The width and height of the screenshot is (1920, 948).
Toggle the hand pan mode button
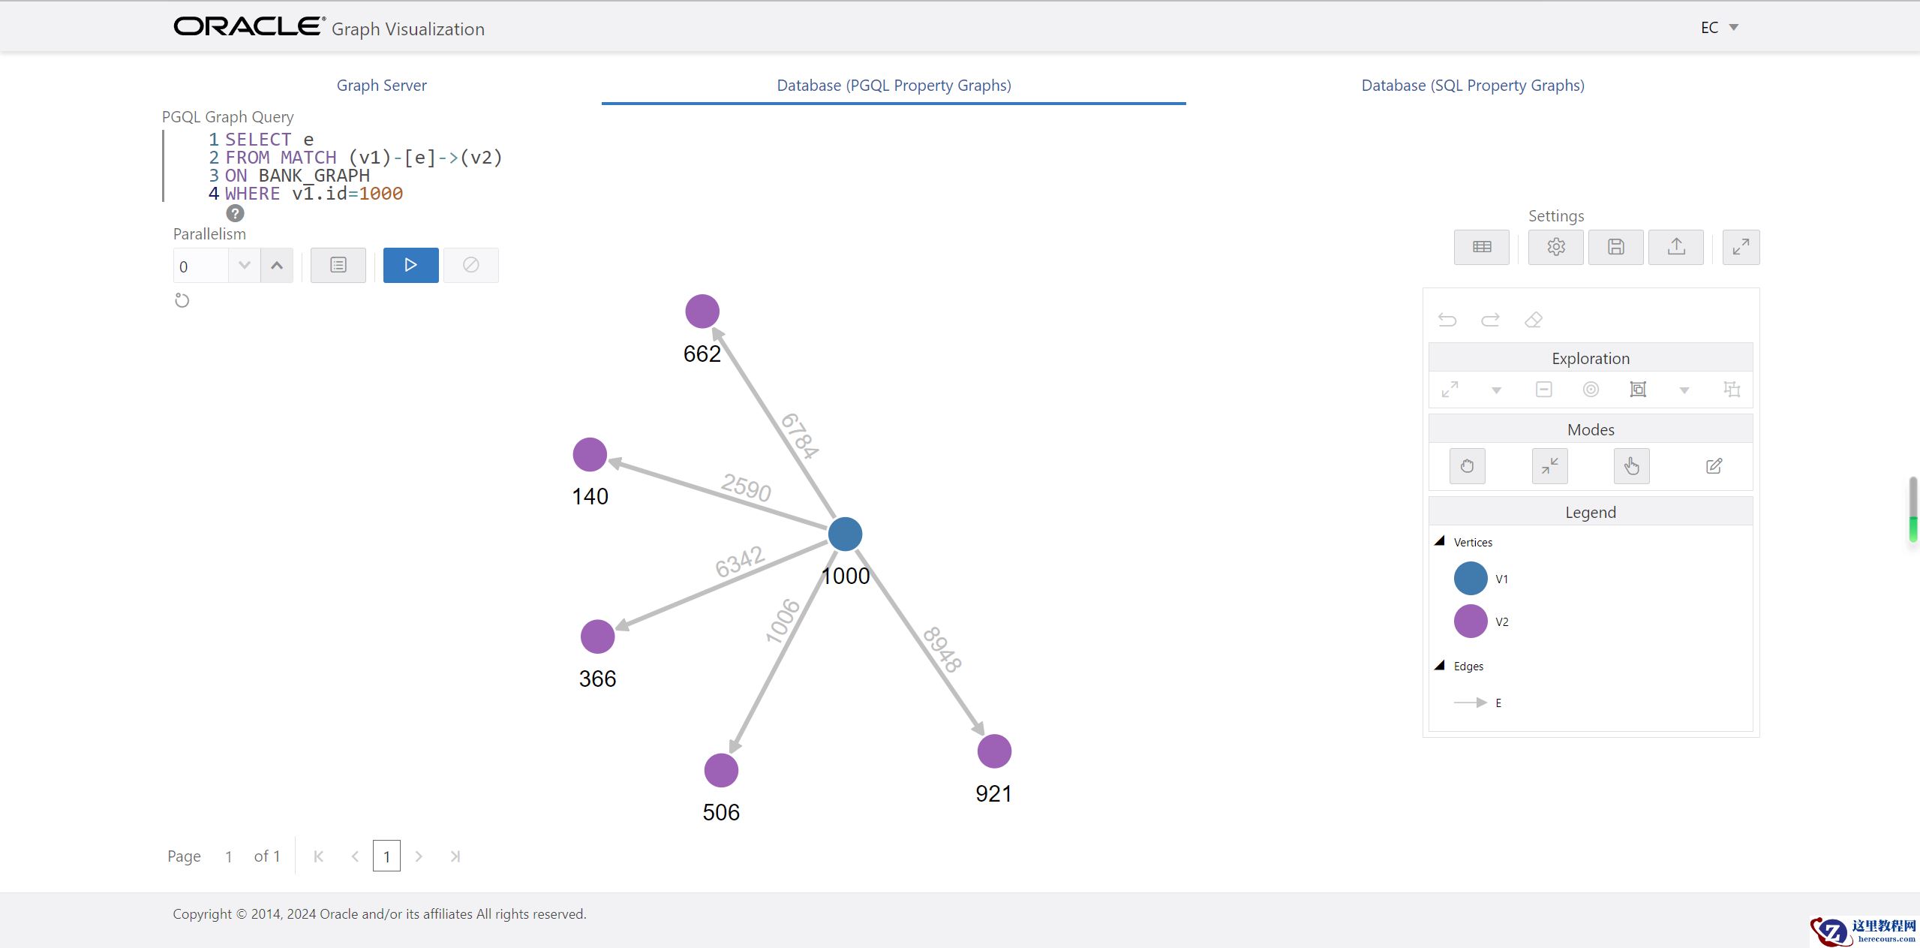point(1467,466)
